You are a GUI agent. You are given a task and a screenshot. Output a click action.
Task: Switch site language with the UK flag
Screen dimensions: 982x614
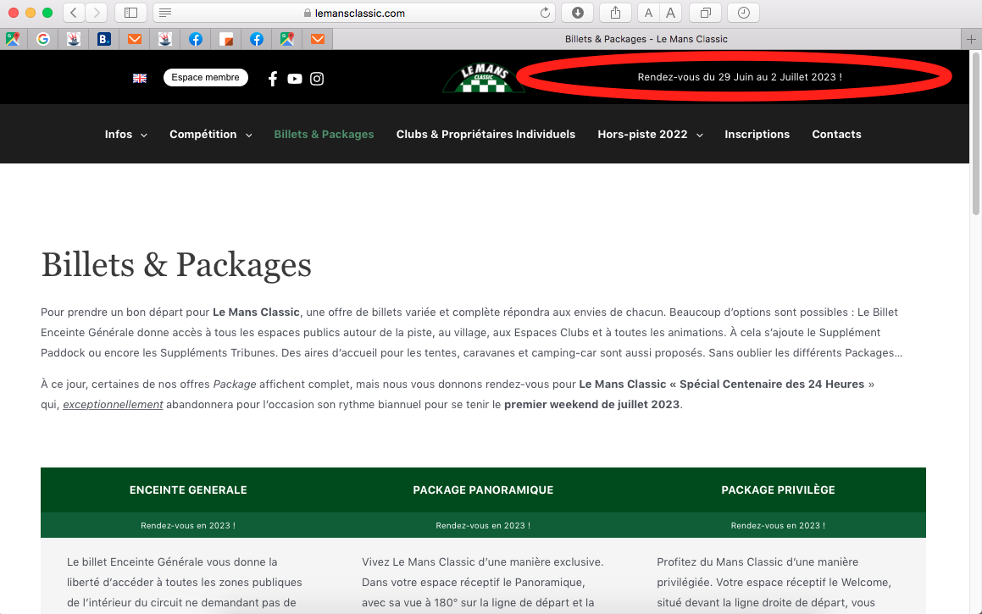point(140,78)
